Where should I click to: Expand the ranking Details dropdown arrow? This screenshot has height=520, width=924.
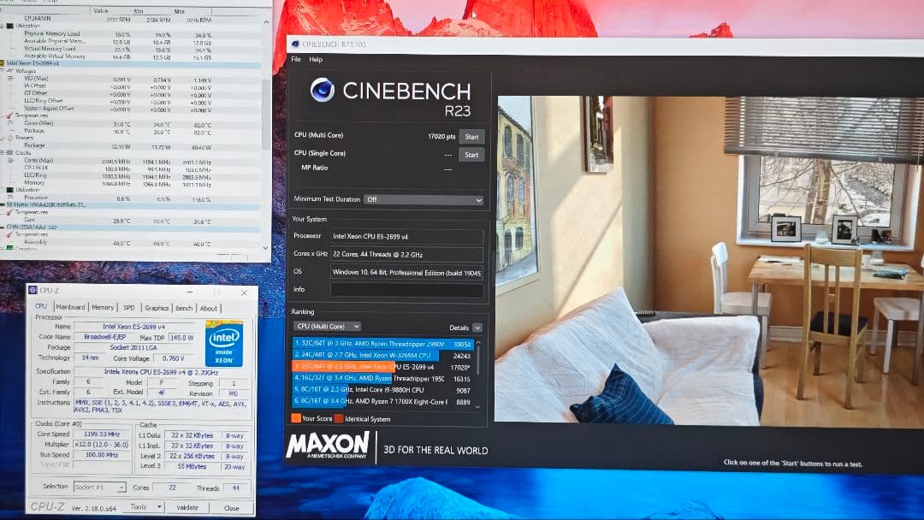477,328
